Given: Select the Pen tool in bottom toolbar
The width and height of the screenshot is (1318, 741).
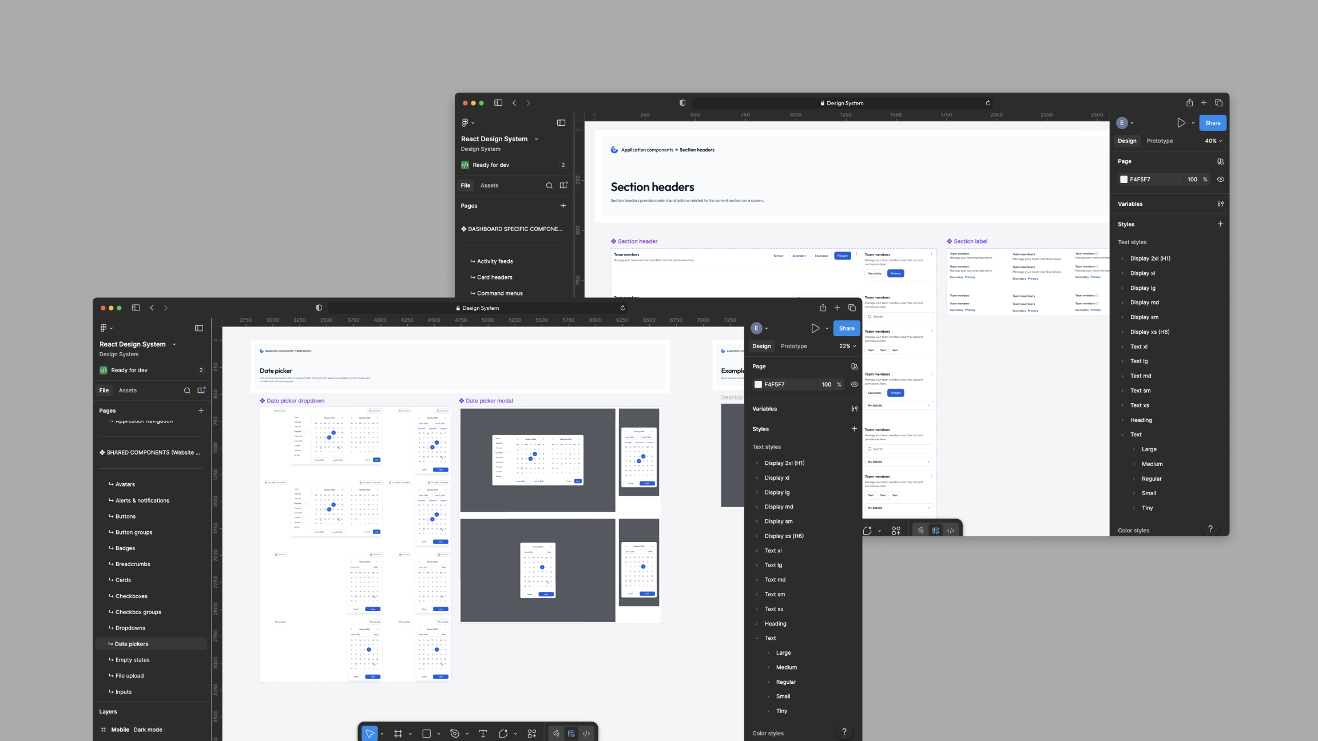Looking at the screenshot, I should coord(455,734).
